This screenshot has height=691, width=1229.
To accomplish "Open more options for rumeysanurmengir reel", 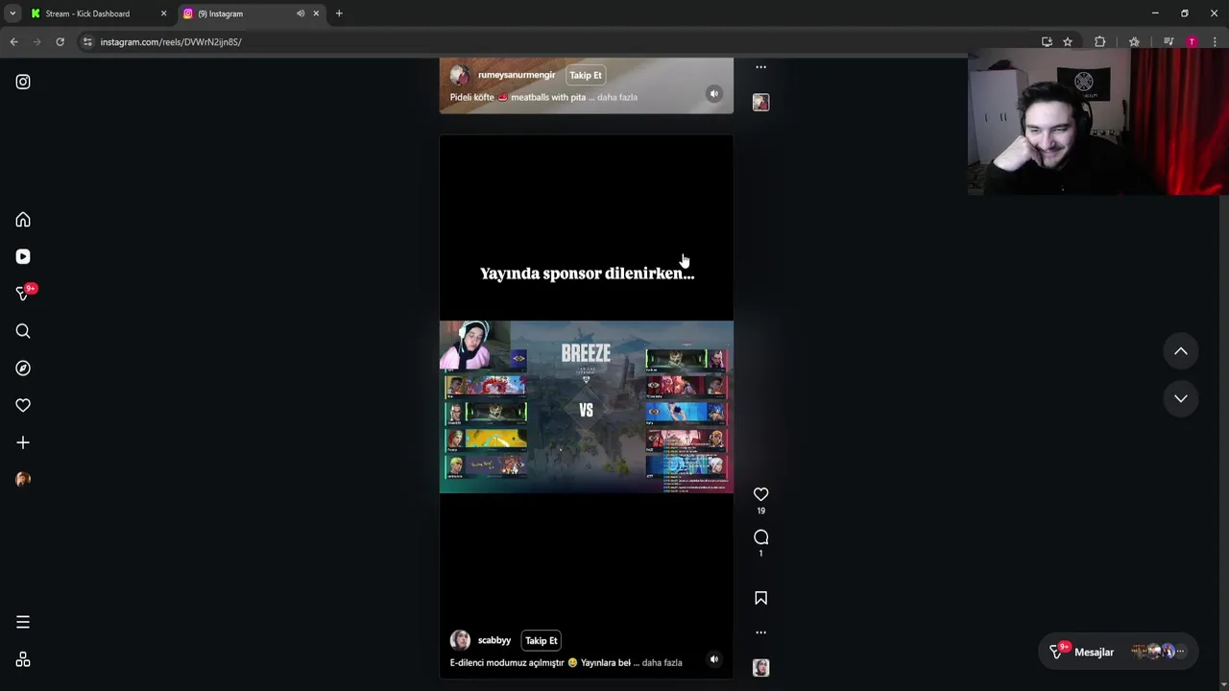I will point(760,67).
